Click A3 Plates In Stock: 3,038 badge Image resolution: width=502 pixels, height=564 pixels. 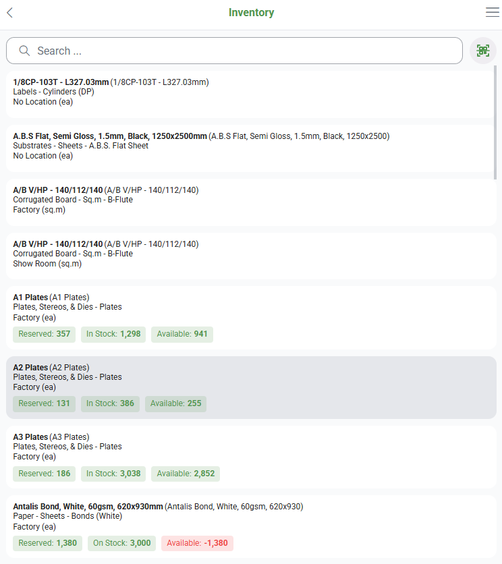tap(113, 474)
